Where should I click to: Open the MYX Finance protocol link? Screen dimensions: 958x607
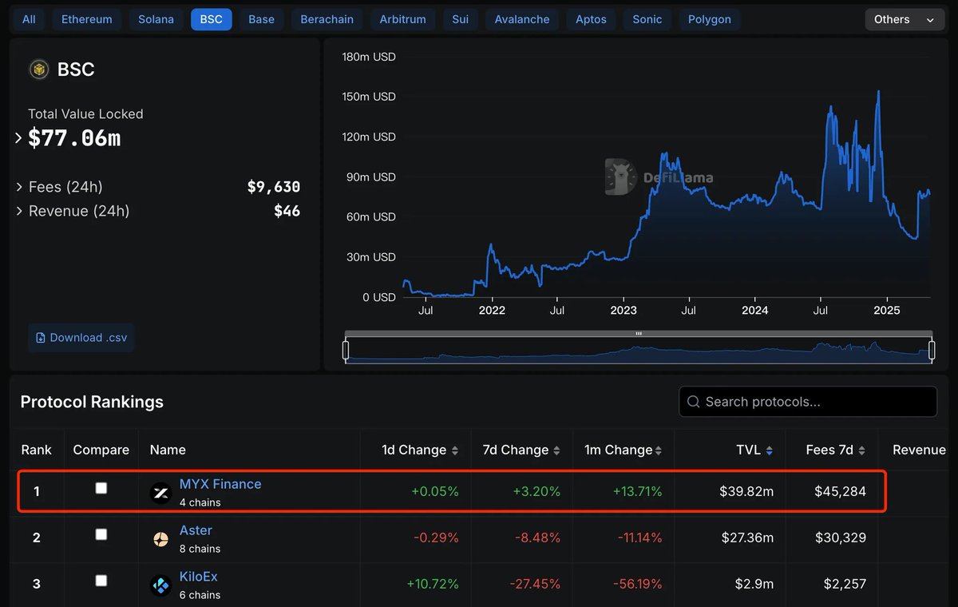[220, 484]
